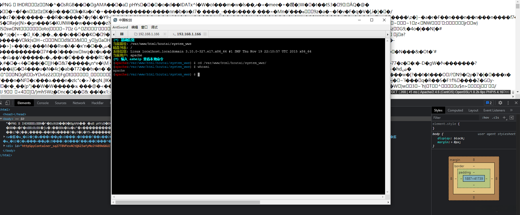
Task: Open the AntSword menu
Action: tap(120, 27)
